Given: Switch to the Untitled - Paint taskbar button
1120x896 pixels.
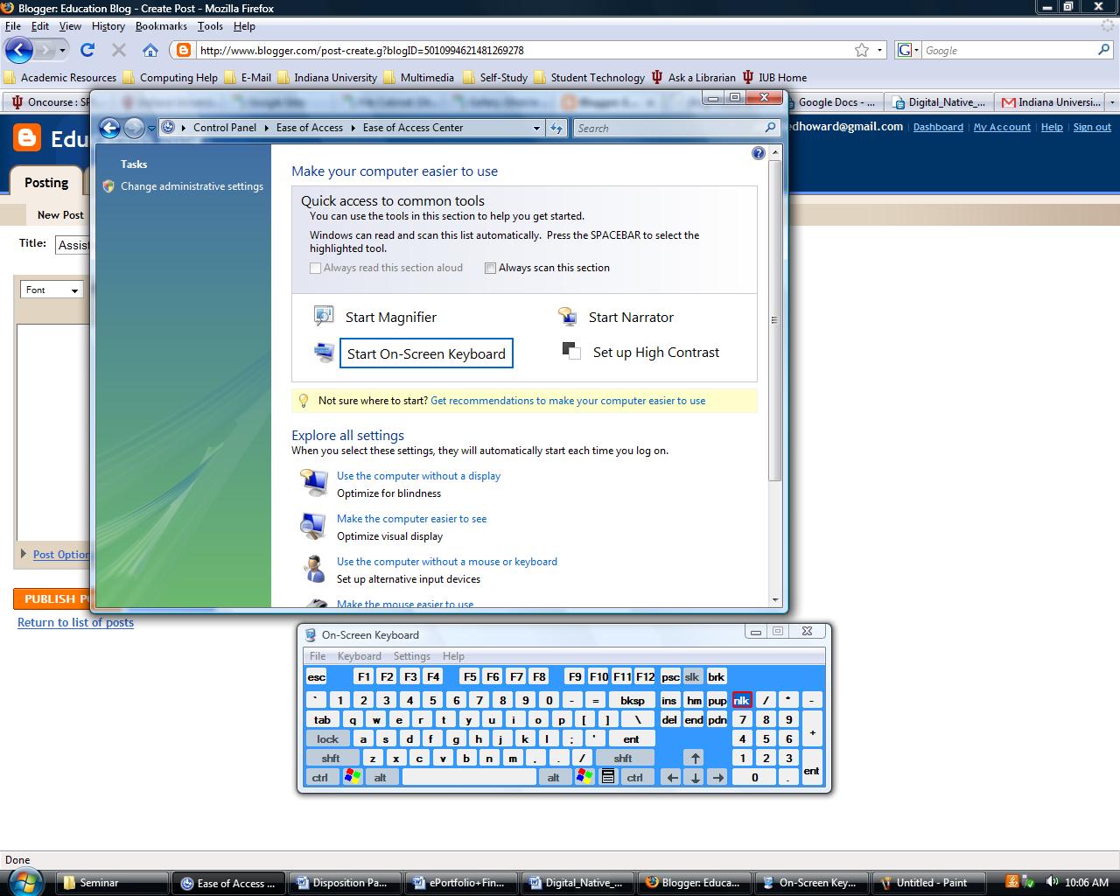Looking at the screenshot, I should tap(928, 882).
